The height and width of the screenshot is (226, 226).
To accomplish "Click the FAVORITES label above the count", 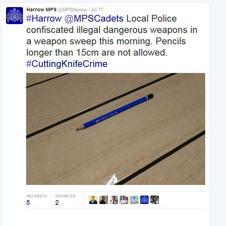I will pos(65,196).
